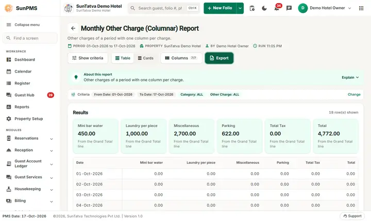
Task: Click the Reservations module icon
Action: [x=9, y=138]
